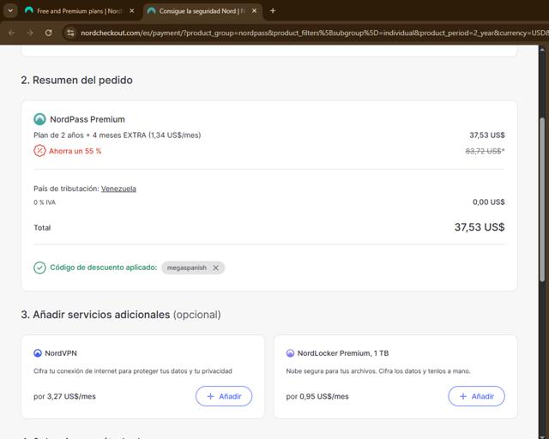Open a new browser tab

coord(273,11)
